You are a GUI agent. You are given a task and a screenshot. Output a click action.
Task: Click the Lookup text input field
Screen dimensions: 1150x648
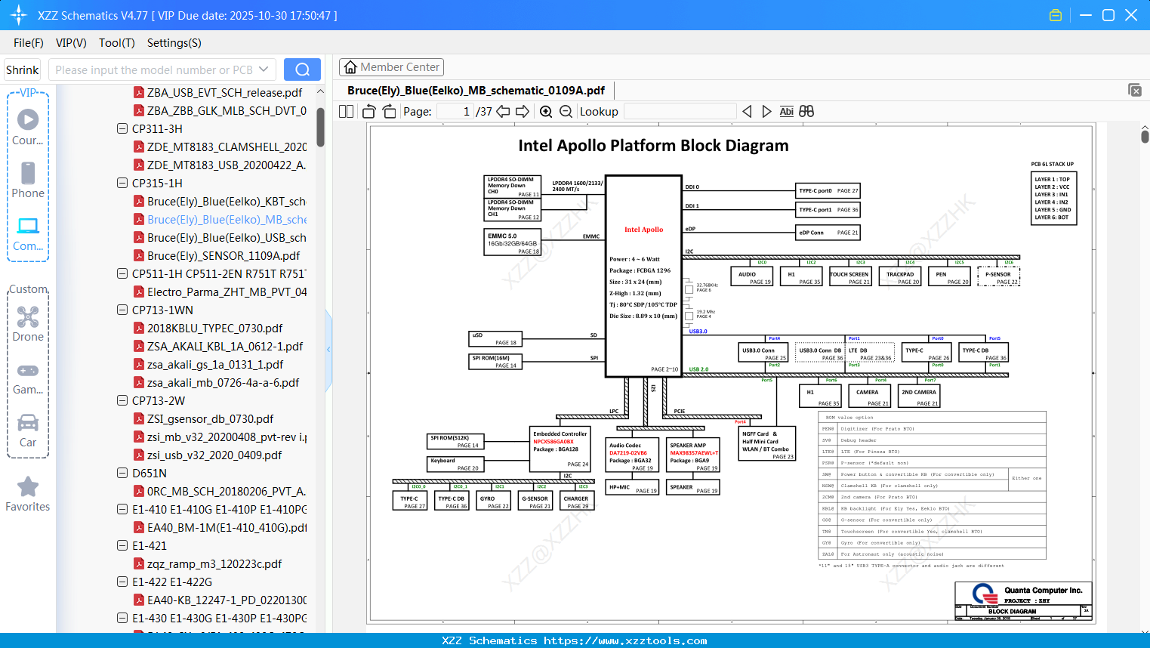680,112
